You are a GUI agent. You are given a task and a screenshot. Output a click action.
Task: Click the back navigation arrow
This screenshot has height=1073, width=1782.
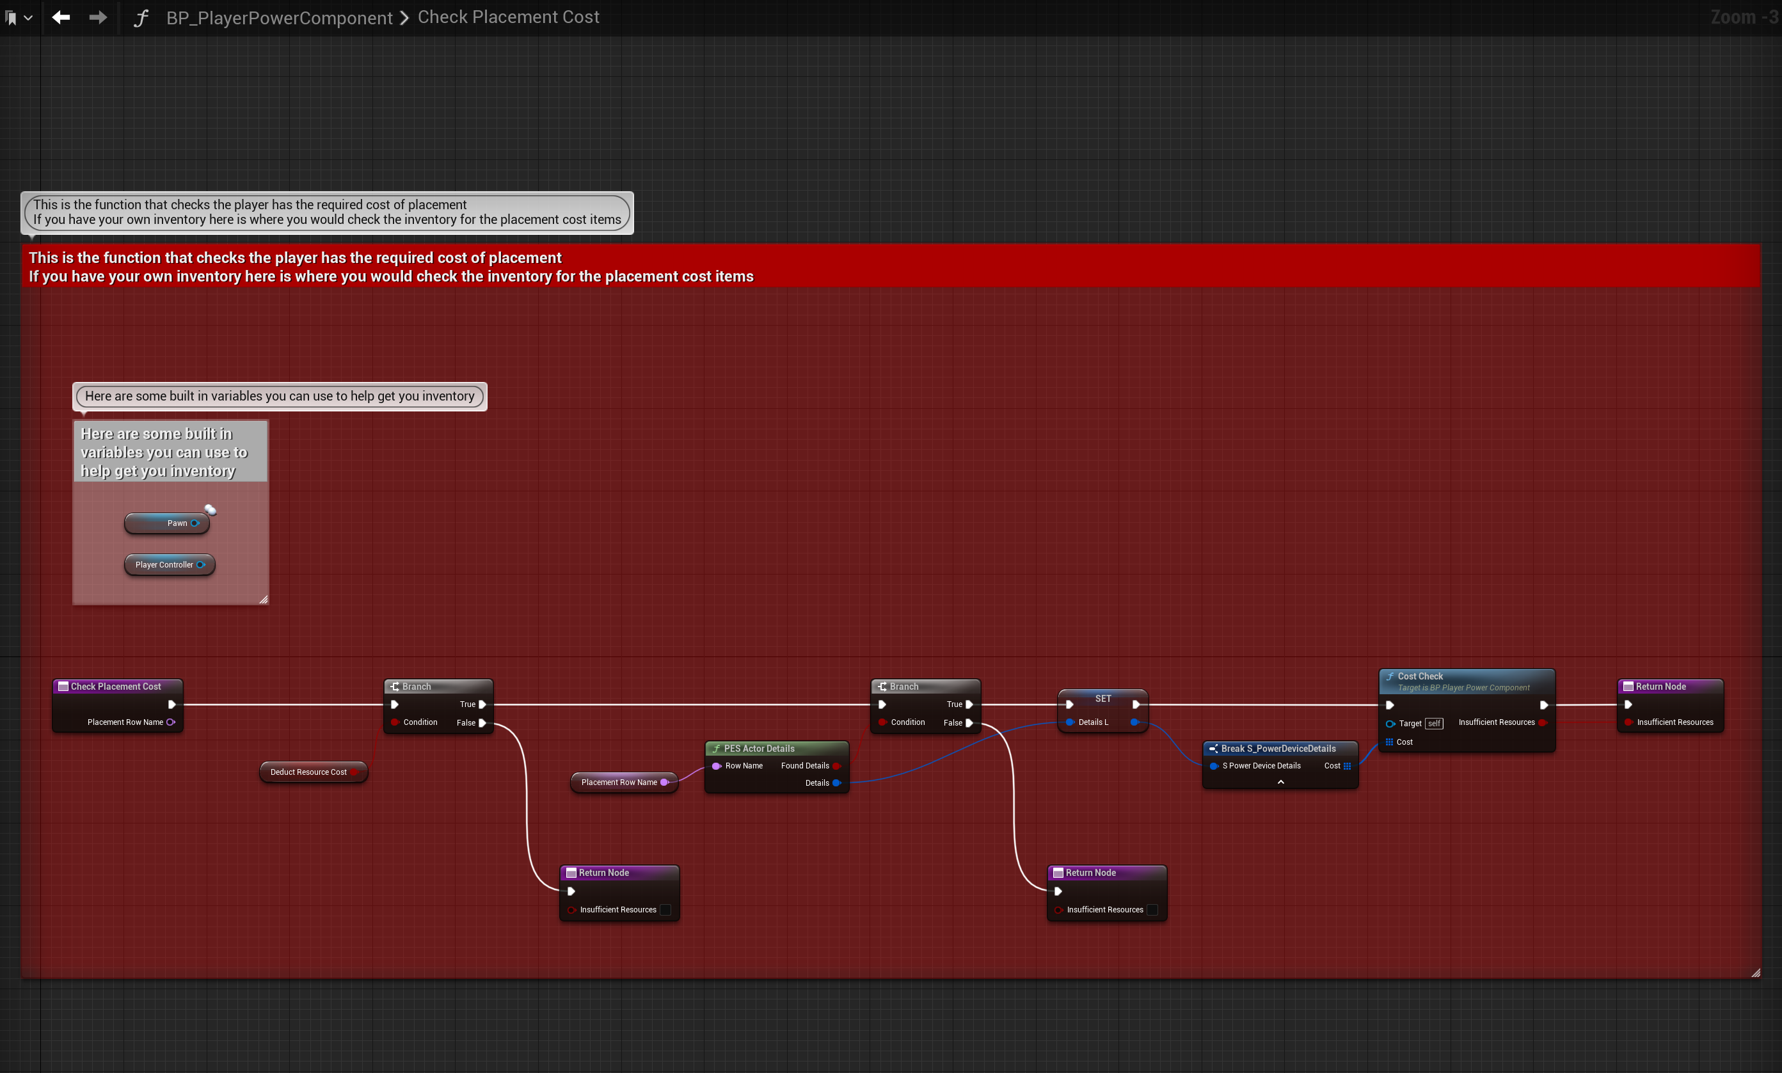pos(61,17)
